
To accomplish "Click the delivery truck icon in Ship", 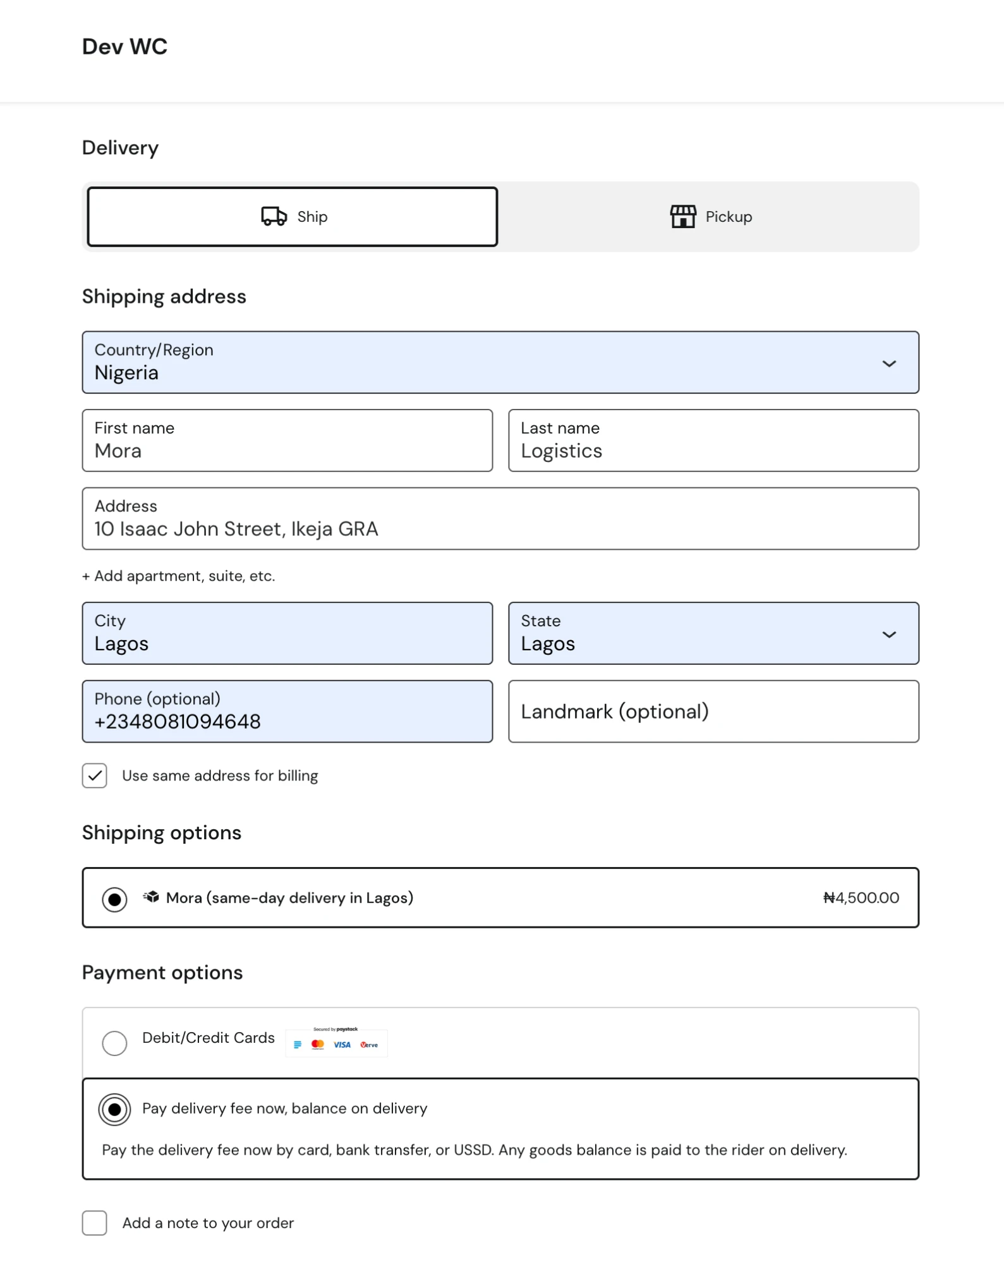I will pyautogui.click(x=274, y=216).
